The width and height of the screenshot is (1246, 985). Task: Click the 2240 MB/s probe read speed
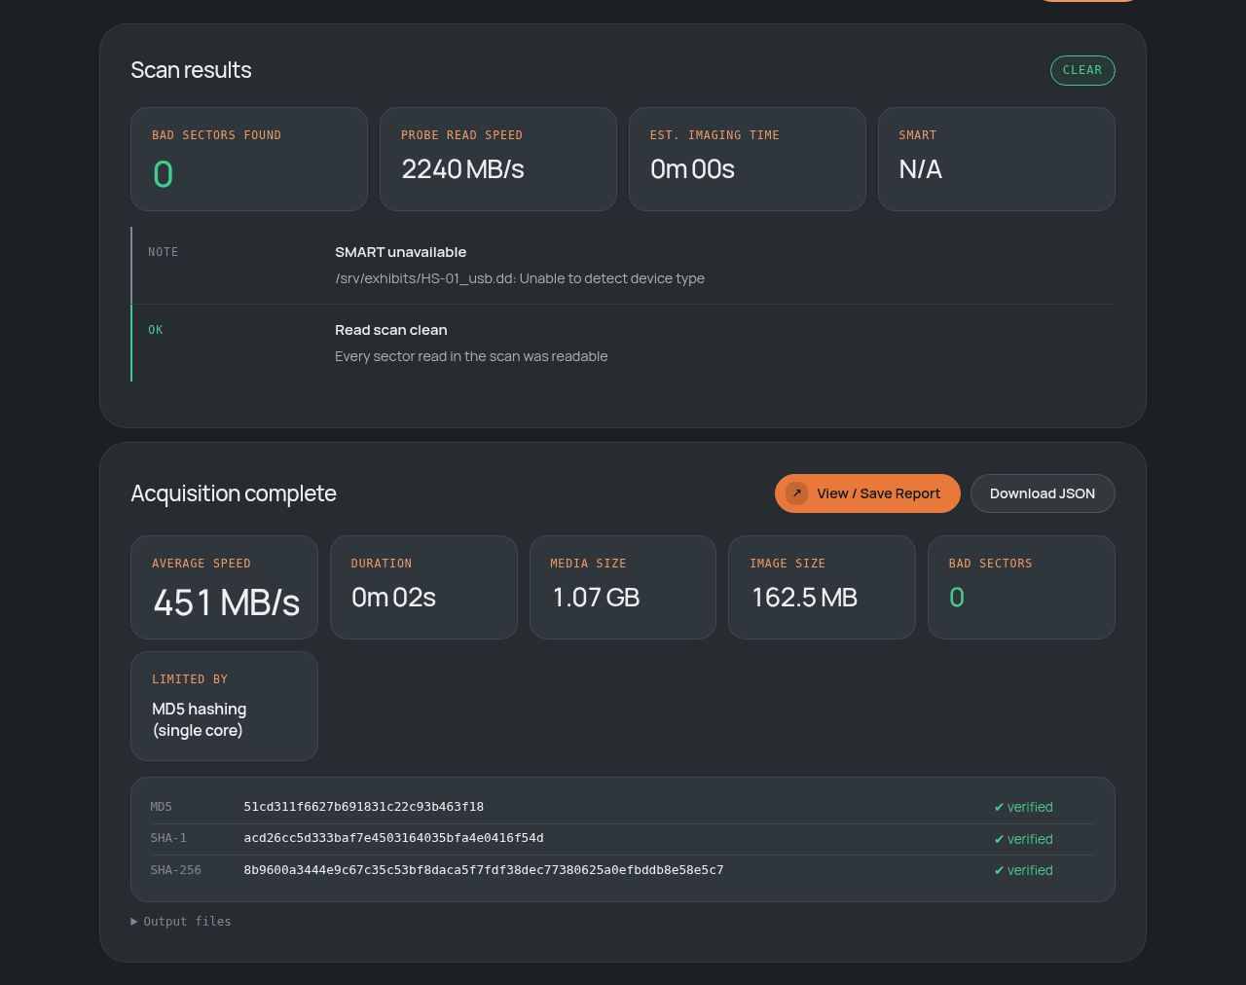pyautogui.click(x=462, y=169)
